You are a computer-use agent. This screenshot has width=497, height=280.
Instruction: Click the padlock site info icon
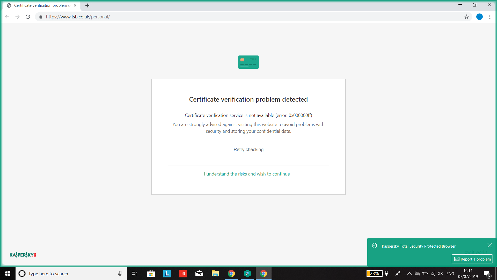pyautogui.click(x=41, y=17)
